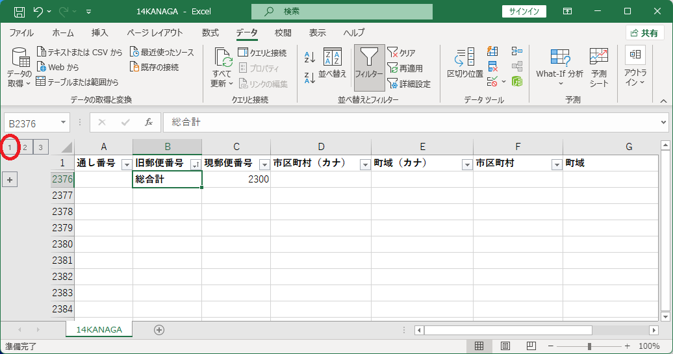Click the Select All corner triangle

coord(66,147)
